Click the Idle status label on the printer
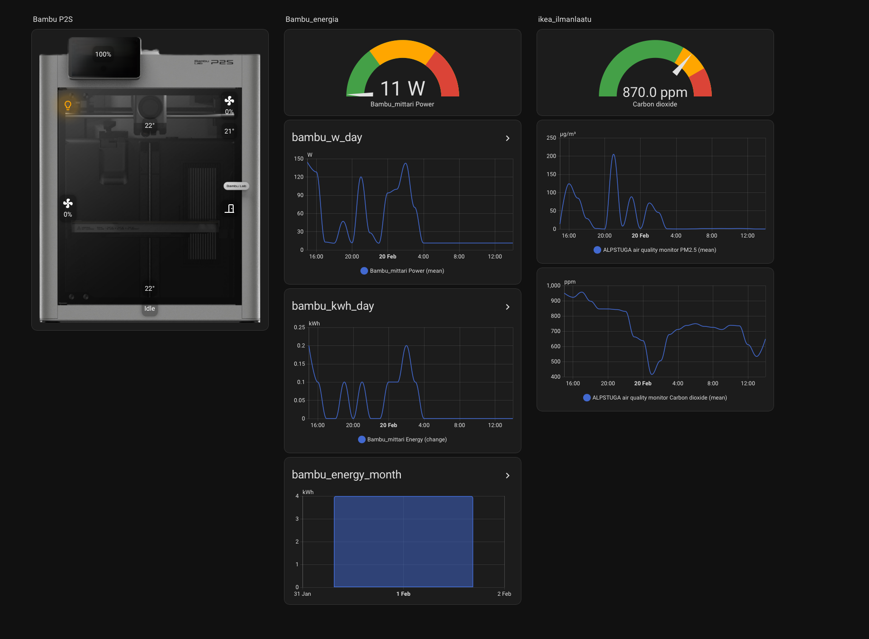 tap(150, 308)
